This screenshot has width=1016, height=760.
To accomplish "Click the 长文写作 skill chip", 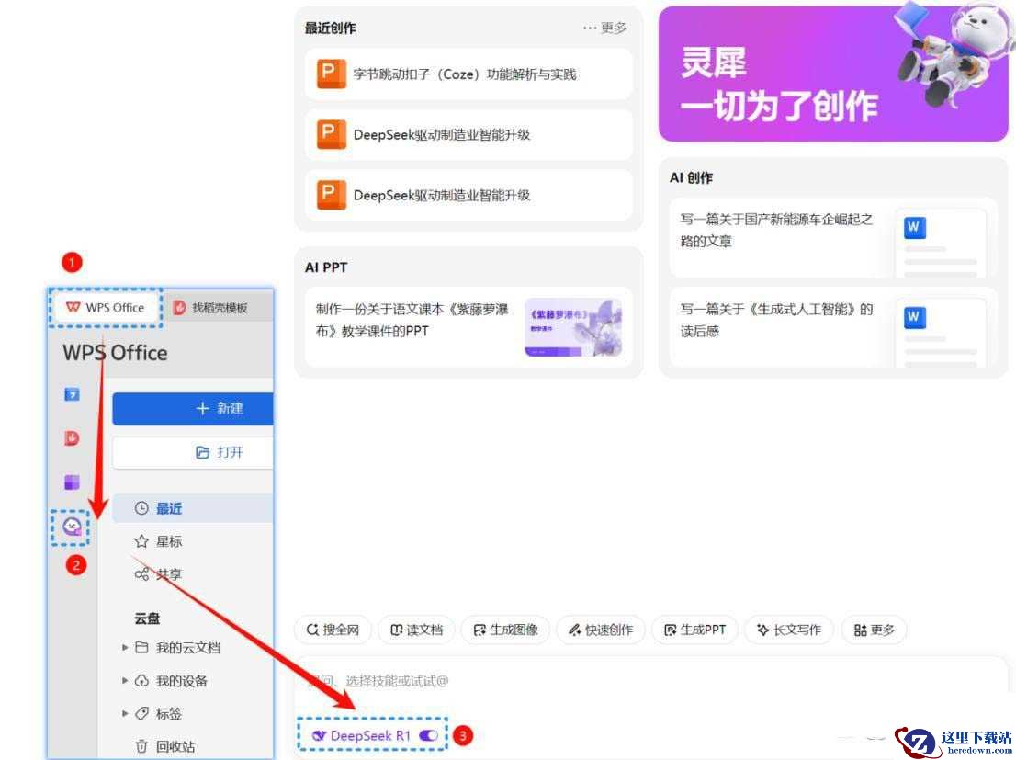I will click(788, 630).
